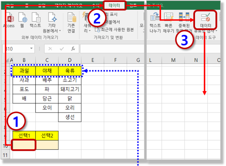Viewport: 226px width, 166px height.
Task: Select column M header
Action: (173, 60)
